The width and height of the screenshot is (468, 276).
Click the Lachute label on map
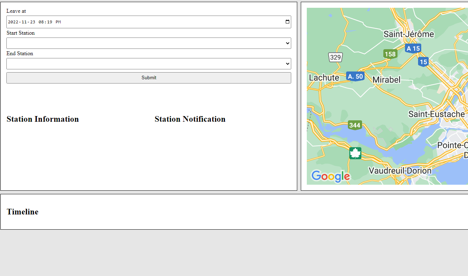[x=324, y=77]
